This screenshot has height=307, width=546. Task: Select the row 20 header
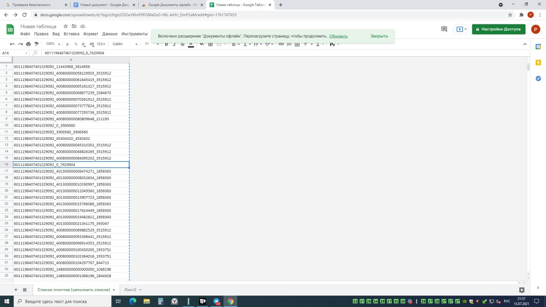[6, 191]
